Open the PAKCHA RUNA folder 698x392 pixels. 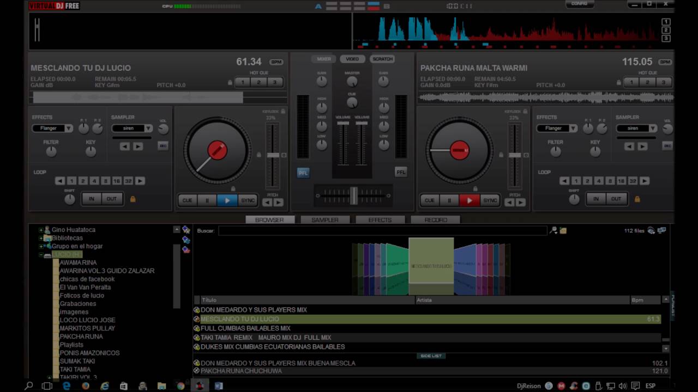click(81, 336)
